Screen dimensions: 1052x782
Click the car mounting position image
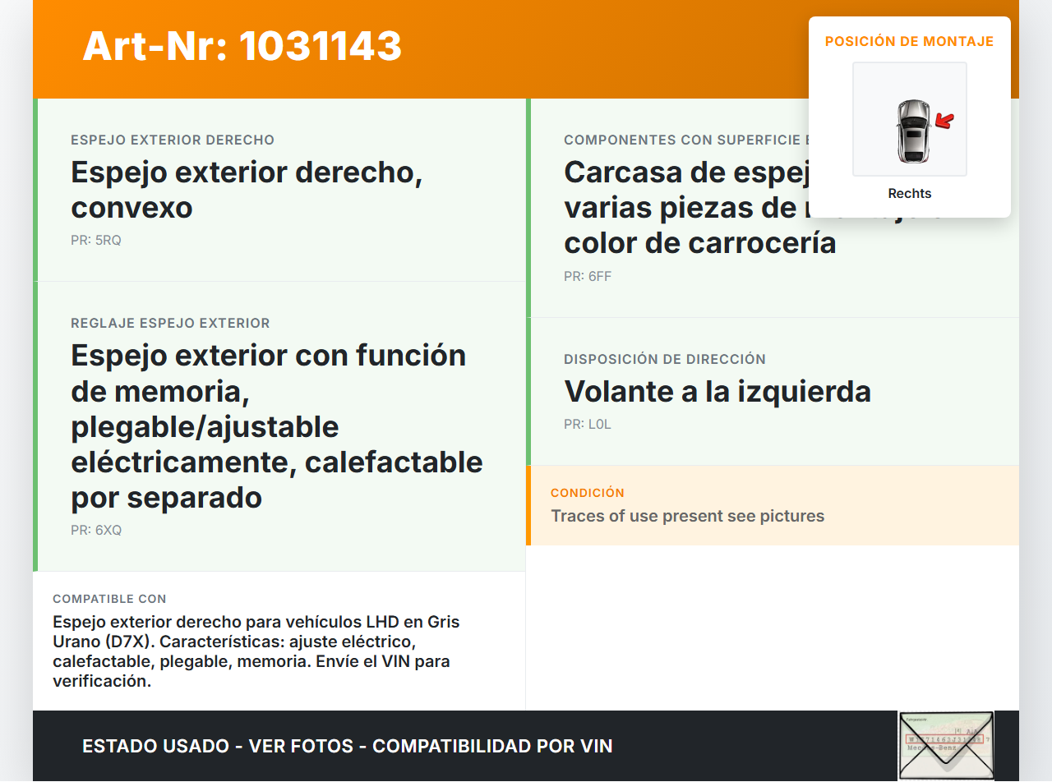[x=910, y=119]
